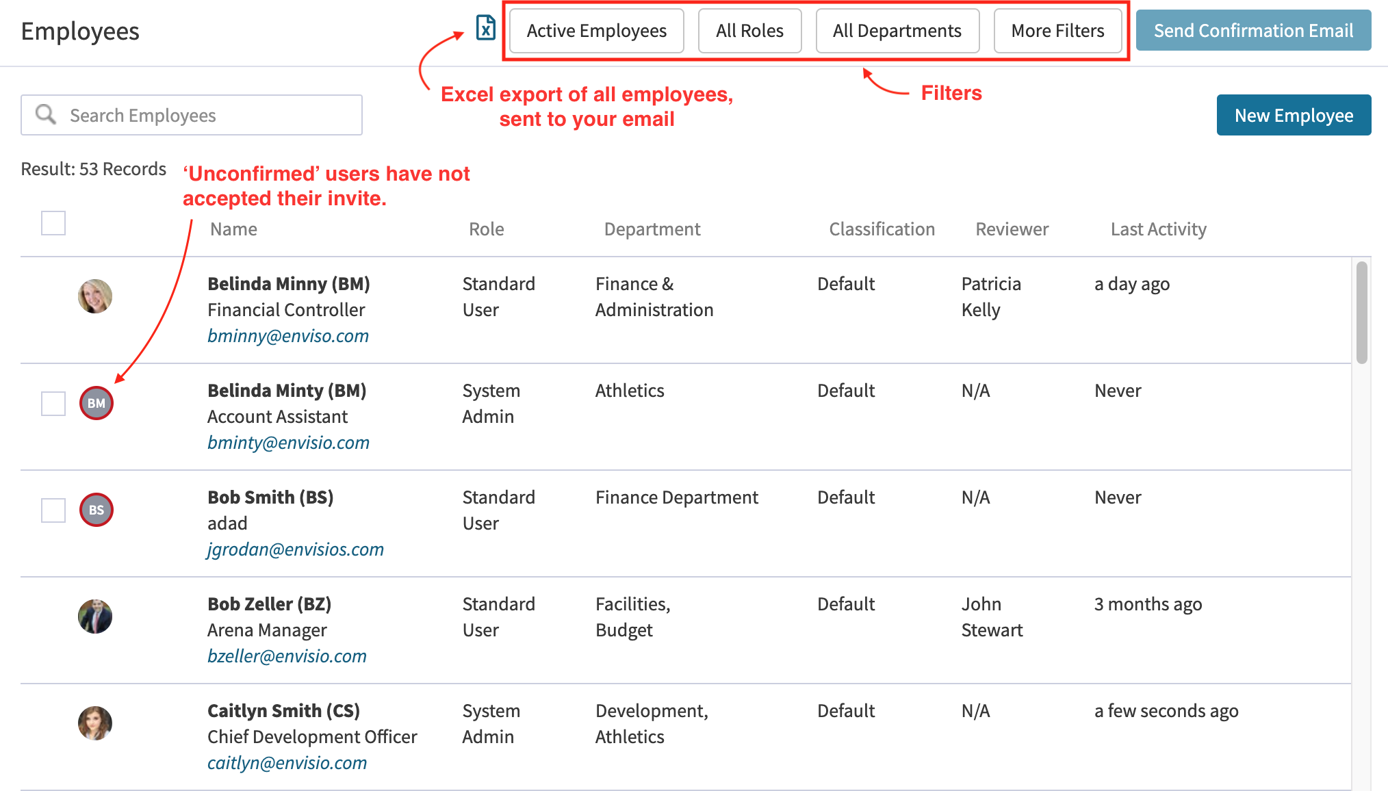Image resolution: width=1388 pixels, height=791 pixels.
Task: Click the Excel export icon
Action: pyautogui.click(x=486, y=30)
